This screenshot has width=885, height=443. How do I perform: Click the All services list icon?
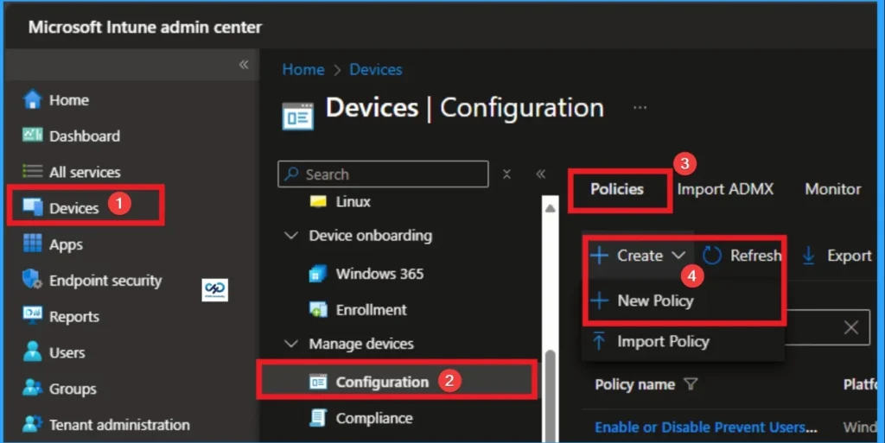coord(32,171)
